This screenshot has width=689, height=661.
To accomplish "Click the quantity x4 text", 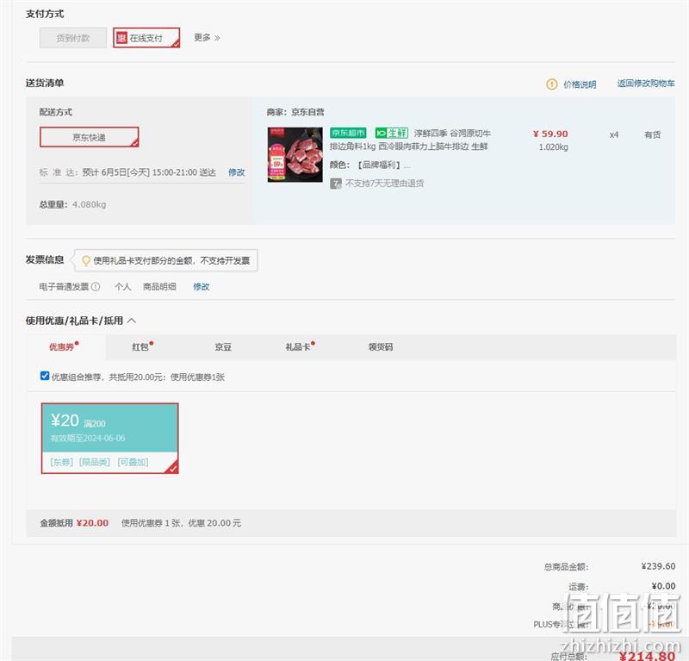I will pos(614,134).
